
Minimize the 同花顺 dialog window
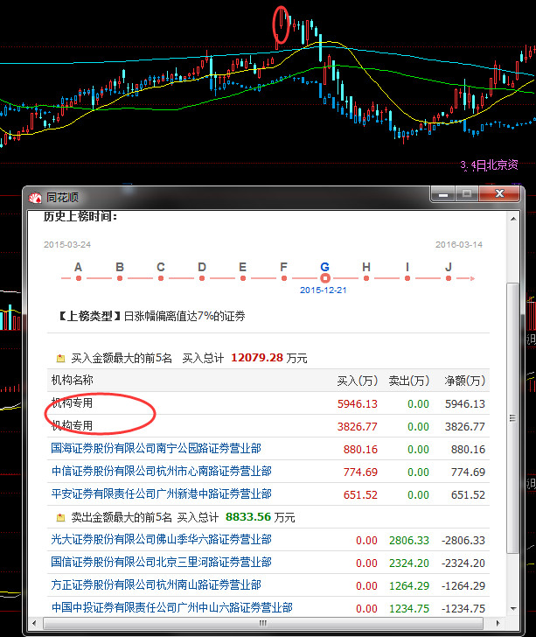443,194
